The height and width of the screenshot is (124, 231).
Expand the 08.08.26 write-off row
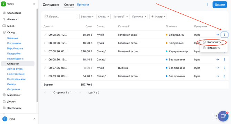(x=45, y=43)
